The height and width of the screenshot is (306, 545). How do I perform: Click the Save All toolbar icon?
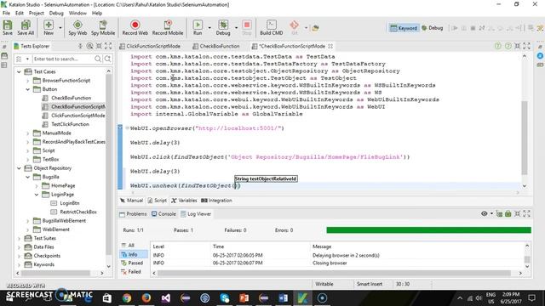(x=26, y=27)
